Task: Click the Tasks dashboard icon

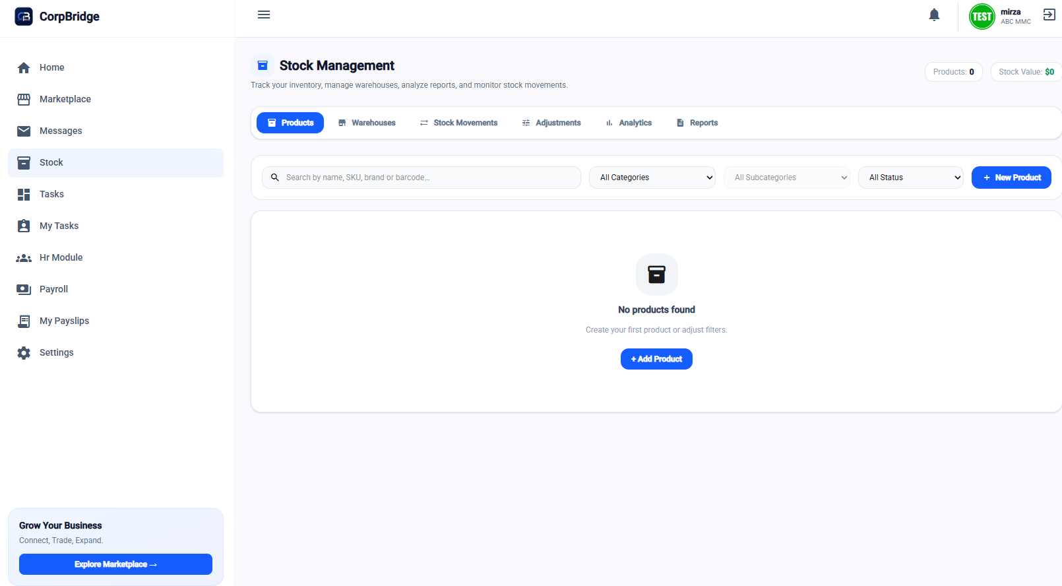Action: (x=24, y=194)
